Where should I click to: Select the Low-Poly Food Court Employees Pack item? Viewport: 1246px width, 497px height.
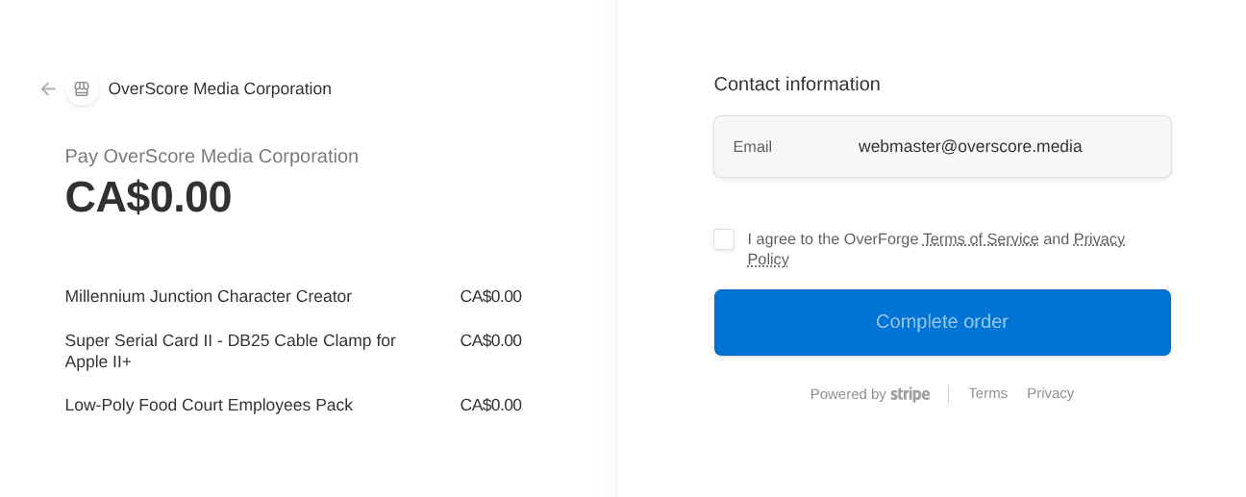(x=209, y=406)
